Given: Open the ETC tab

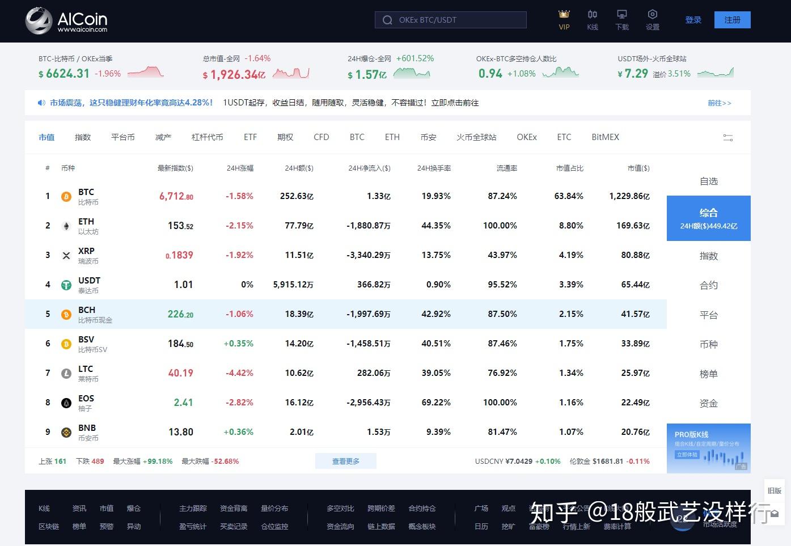Looking at the screenshot, I should click(564, 137).
